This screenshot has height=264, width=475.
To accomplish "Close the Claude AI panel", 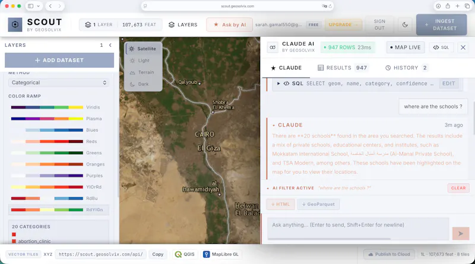I will [463, 47].
